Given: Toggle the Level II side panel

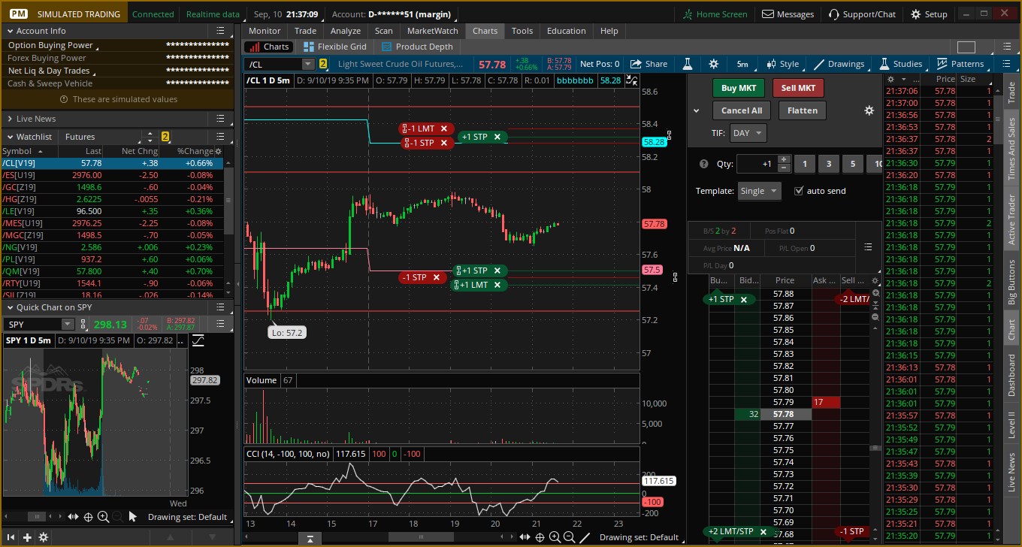Looking at the screenshot, I should [1011, 425].
